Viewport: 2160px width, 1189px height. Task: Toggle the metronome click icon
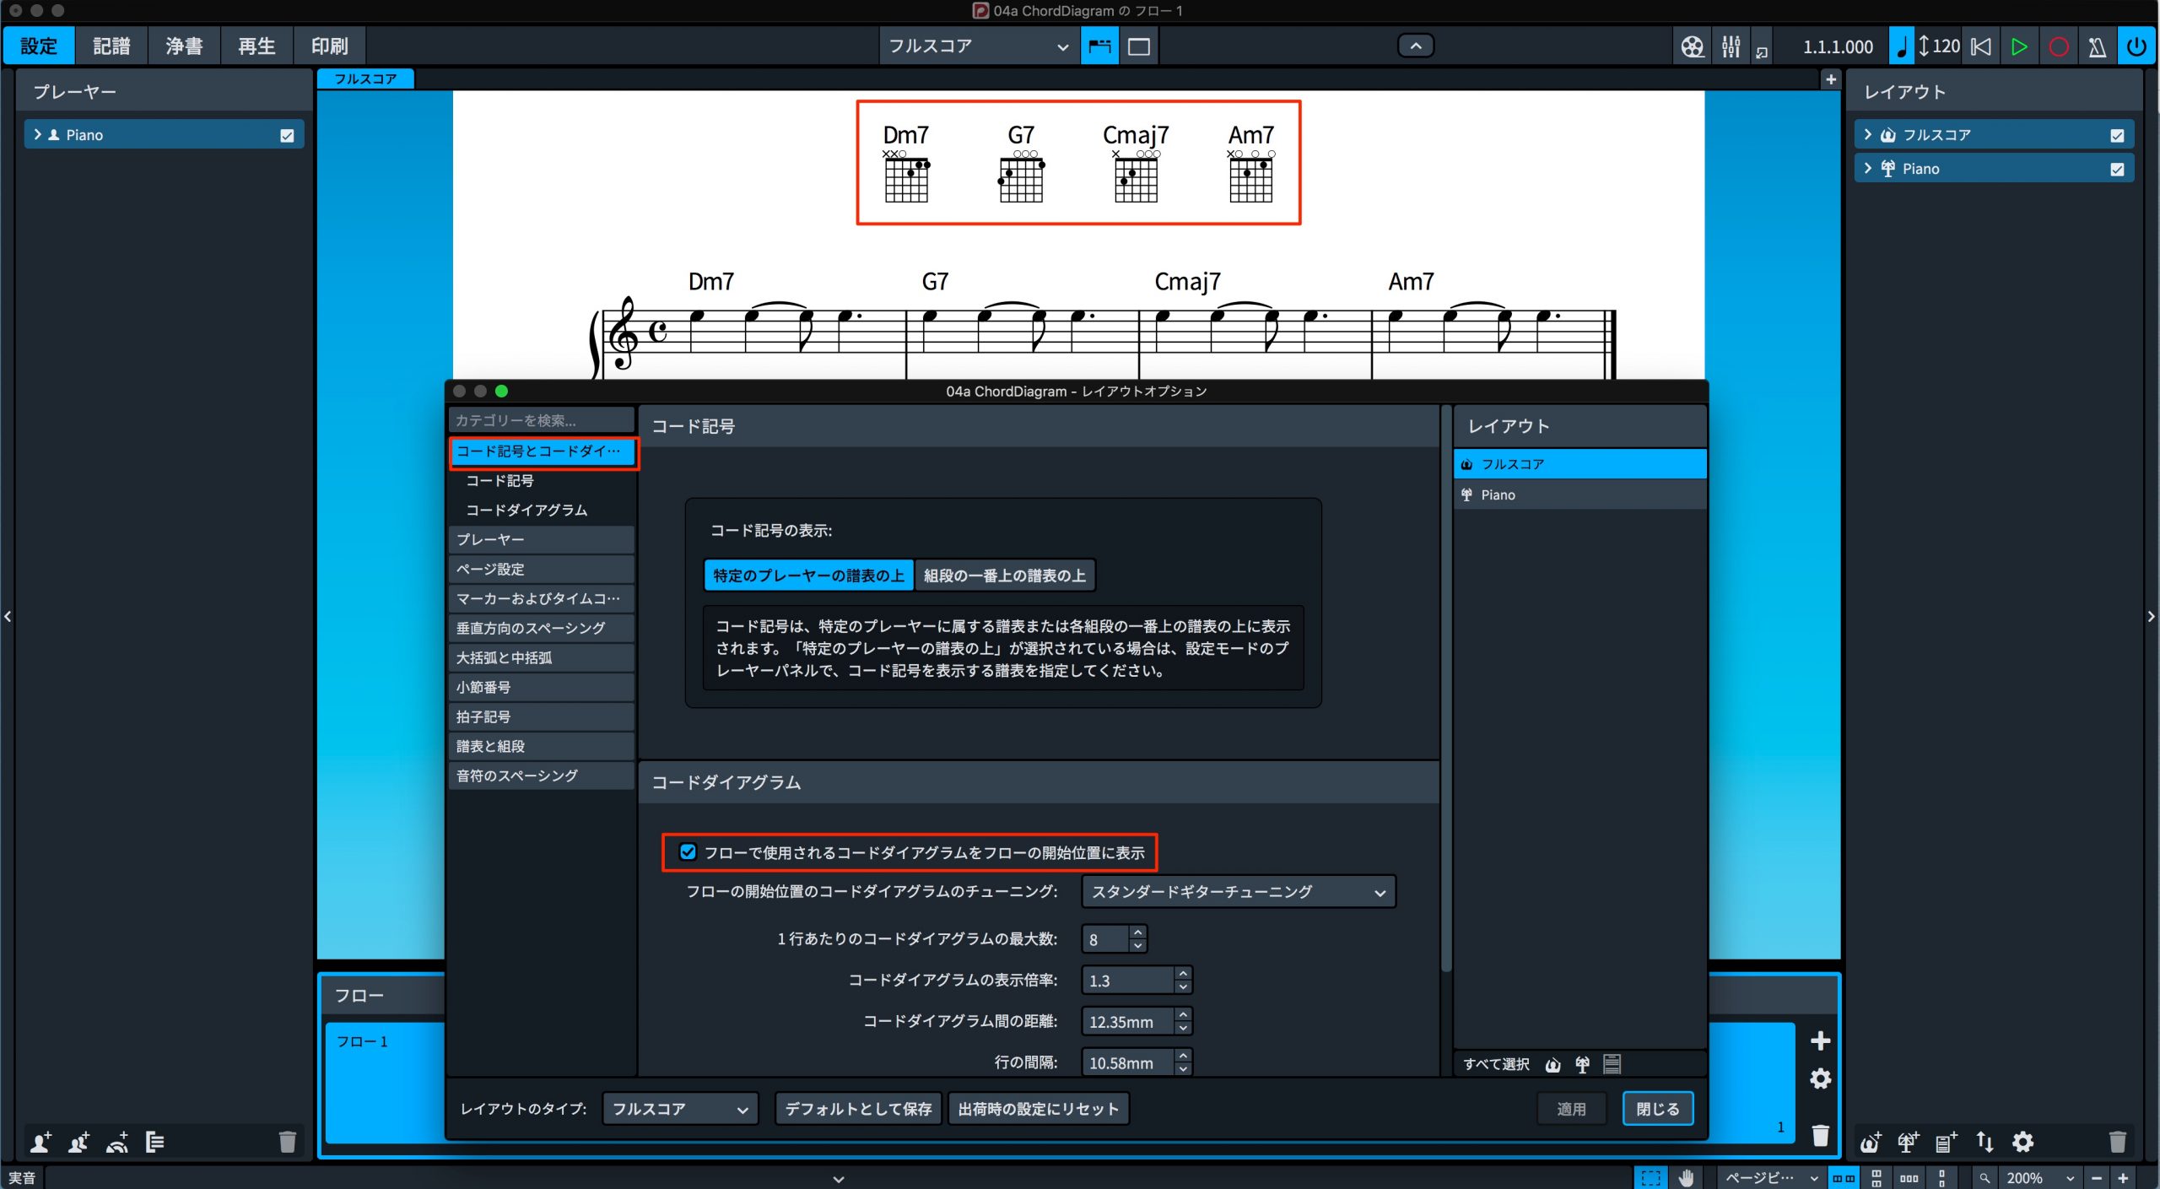coord(2097,46)
